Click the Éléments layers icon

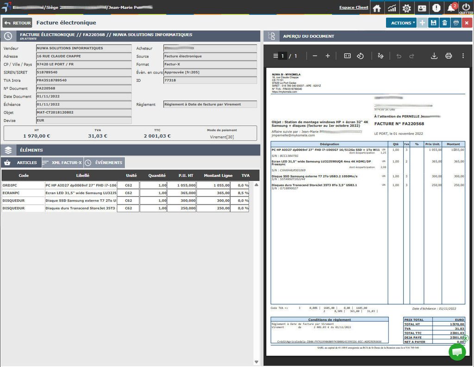[8, 150]
